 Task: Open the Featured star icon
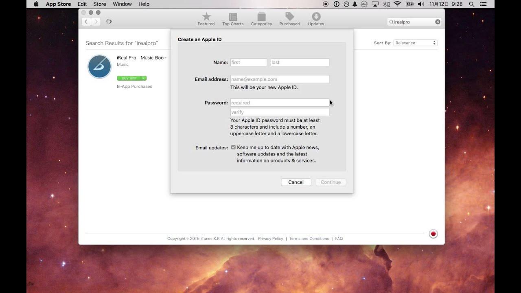click(206, 19)
